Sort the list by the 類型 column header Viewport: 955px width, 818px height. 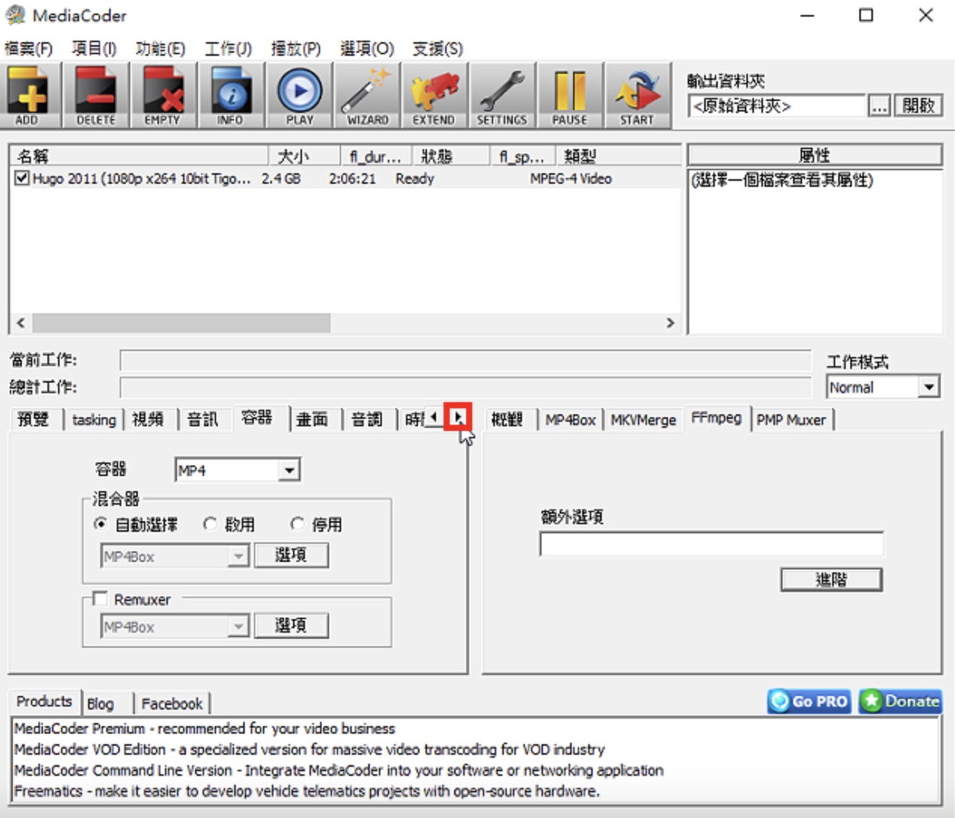pyautogui.click(x=618, y=156)
